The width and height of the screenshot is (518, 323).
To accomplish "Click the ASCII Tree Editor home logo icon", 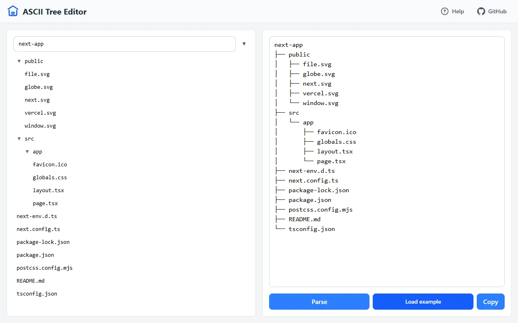I will point(13,11).
